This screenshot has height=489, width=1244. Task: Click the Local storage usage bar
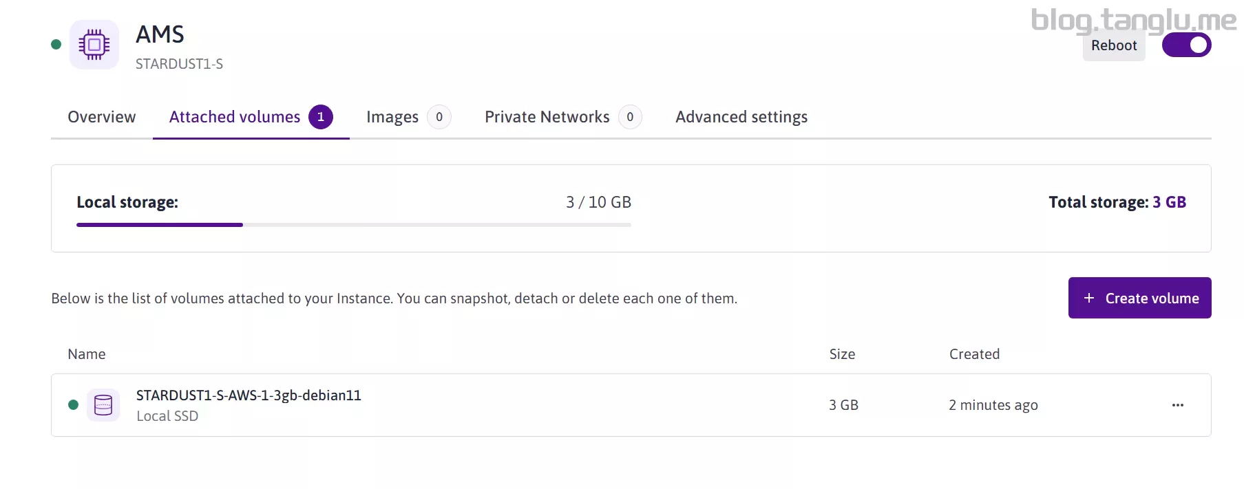353,225
